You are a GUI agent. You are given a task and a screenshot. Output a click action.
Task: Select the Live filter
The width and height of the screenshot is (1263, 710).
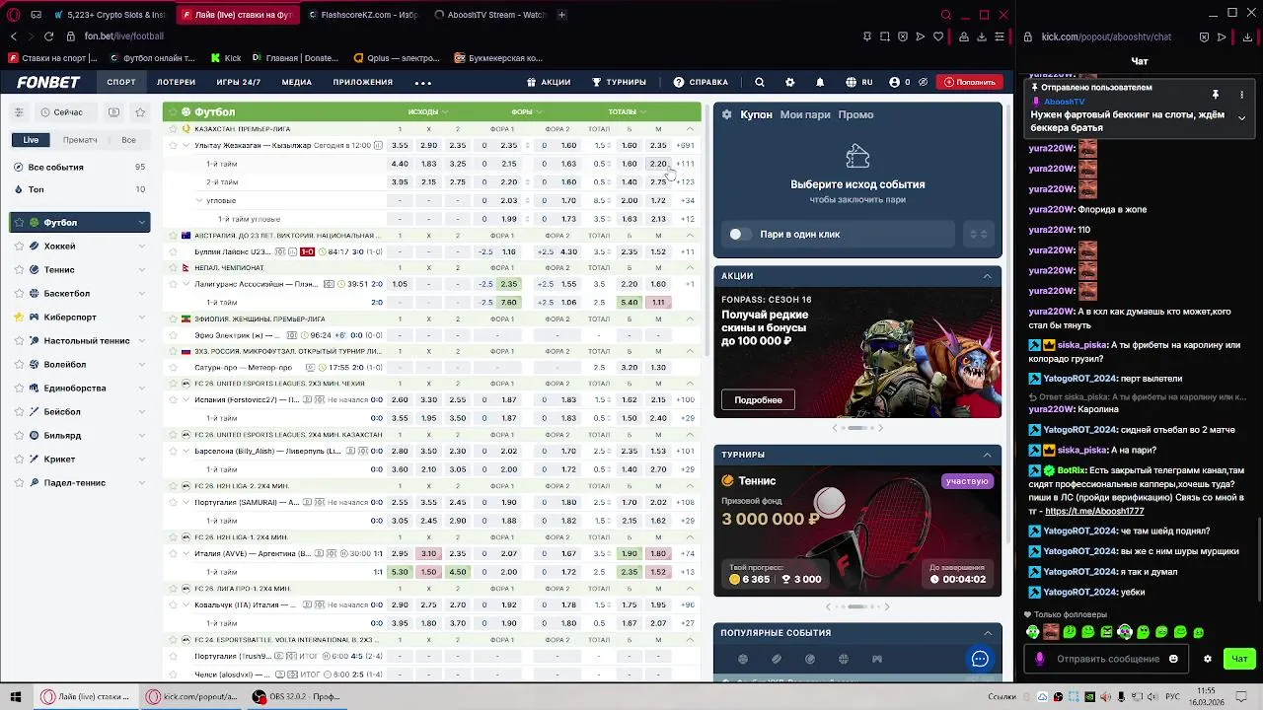tap(32, 140)
